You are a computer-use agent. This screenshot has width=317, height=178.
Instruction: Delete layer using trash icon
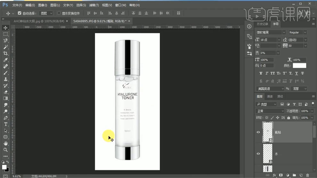coord(307,175)
